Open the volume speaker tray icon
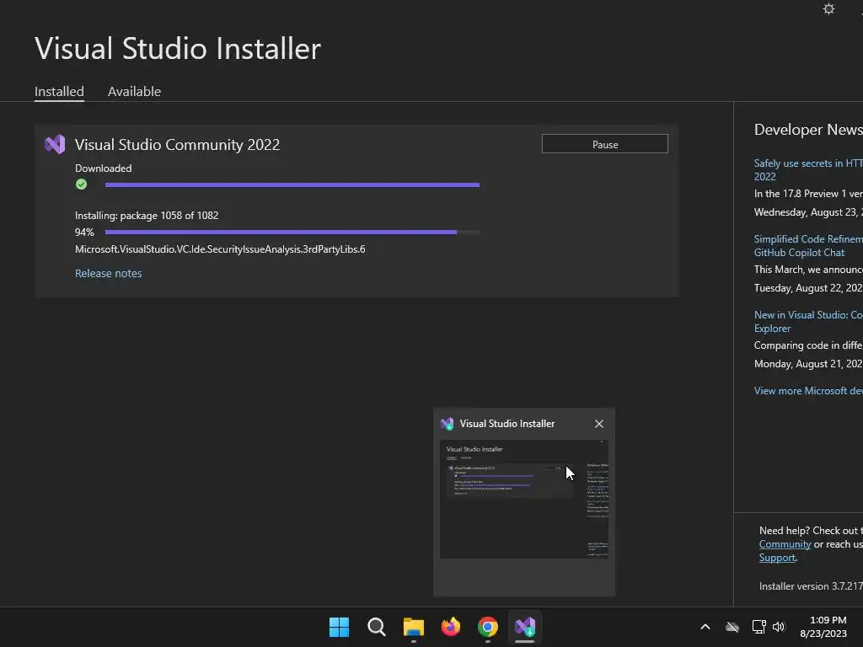This screenshot has height=647, width=863. [x=778, y=627]
